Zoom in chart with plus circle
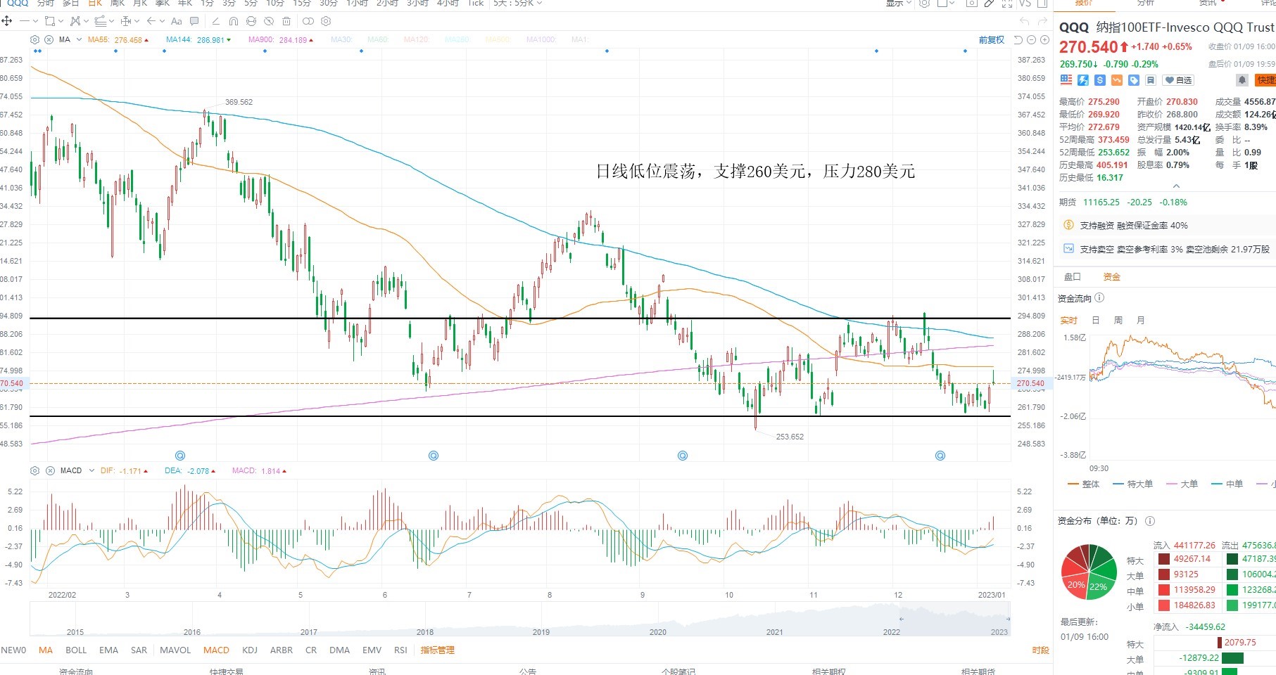 [x=1044, y=40]
